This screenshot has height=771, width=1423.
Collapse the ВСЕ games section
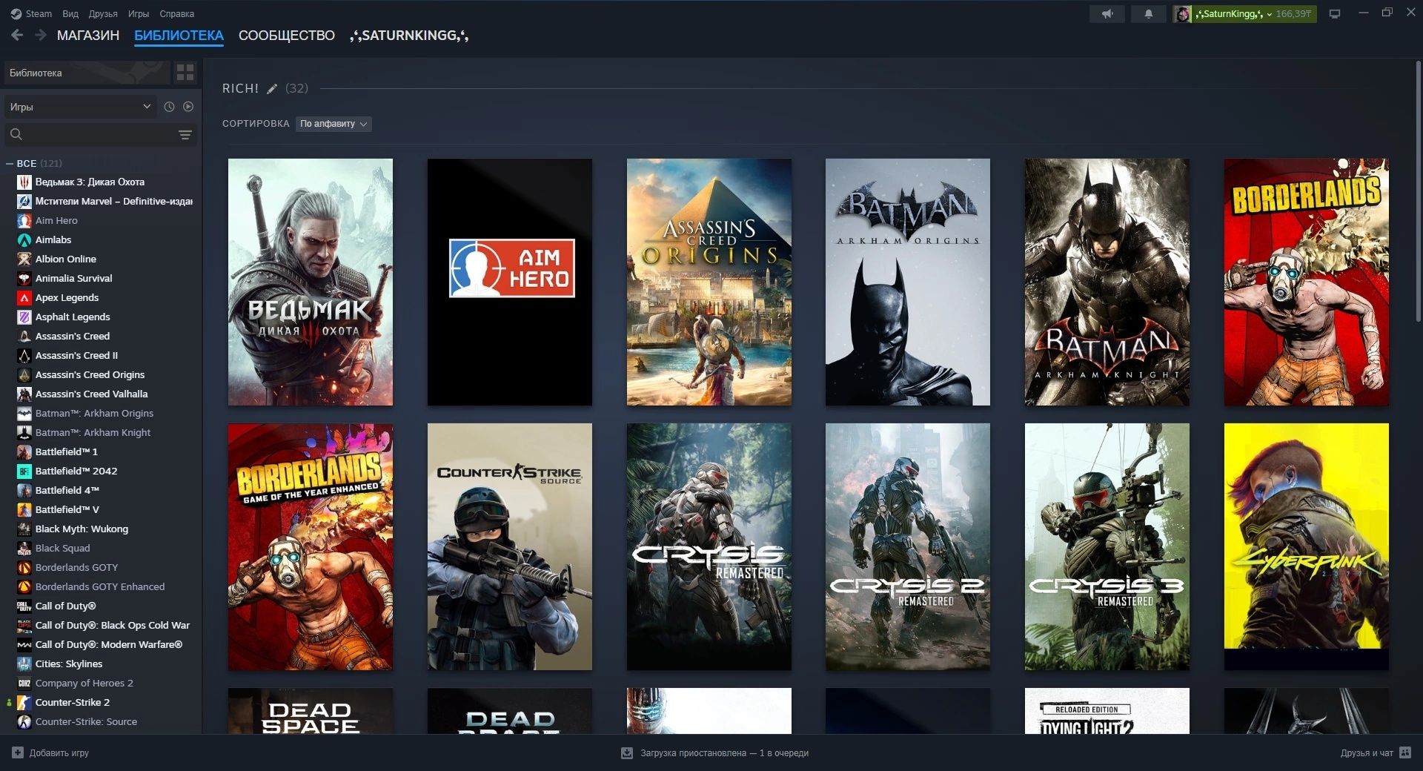[10, 163]
